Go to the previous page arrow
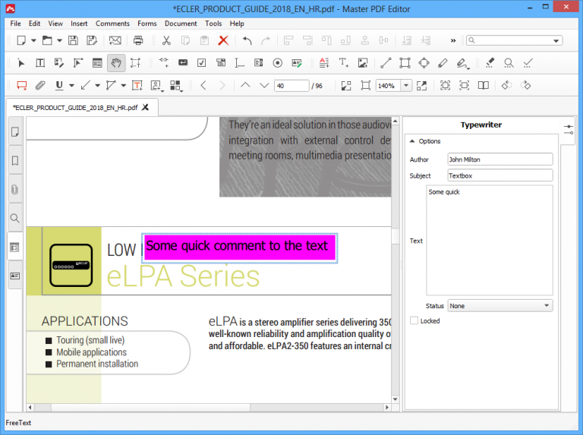Screen dimensions: 583x435 pos(245,85)
